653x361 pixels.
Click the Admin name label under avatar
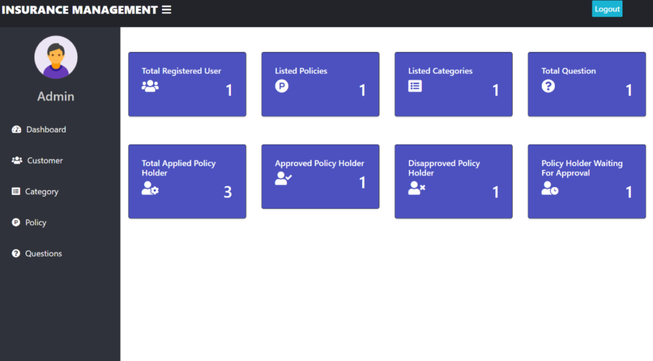click(x=56, y=97)
